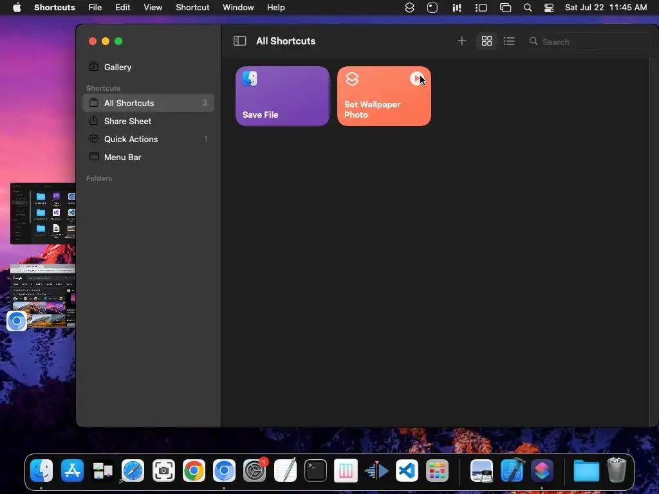Click the blue Chromium icon beside Stage Manager thumbnail

pyautogui.click(x=17, y=321)
